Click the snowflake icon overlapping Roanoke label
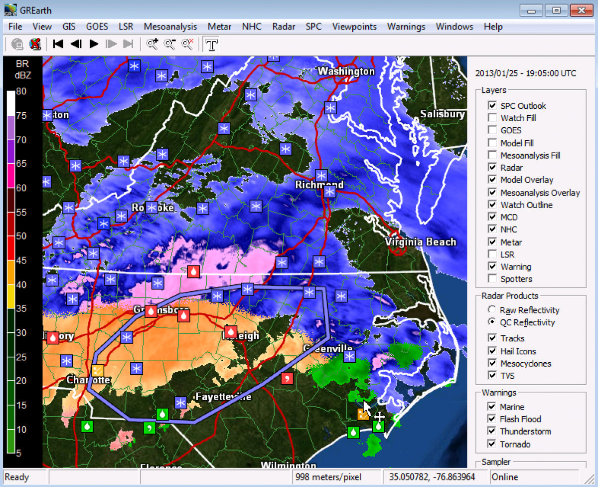 [152, 208]
